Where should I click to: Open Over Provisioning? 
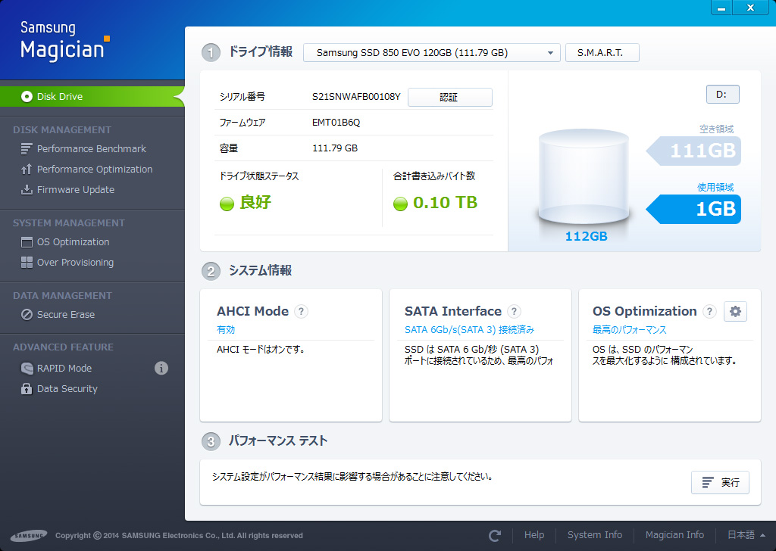coord(75,263)
